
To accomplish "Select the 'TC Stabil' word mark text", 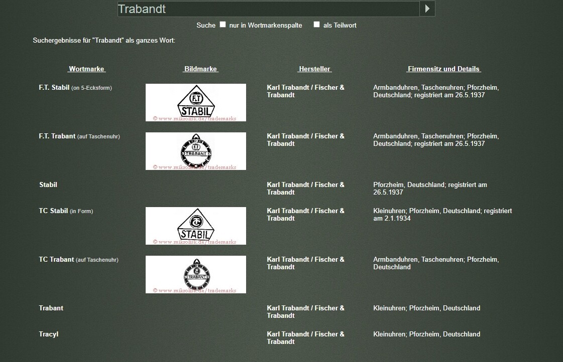I will (x=54, y=211).
